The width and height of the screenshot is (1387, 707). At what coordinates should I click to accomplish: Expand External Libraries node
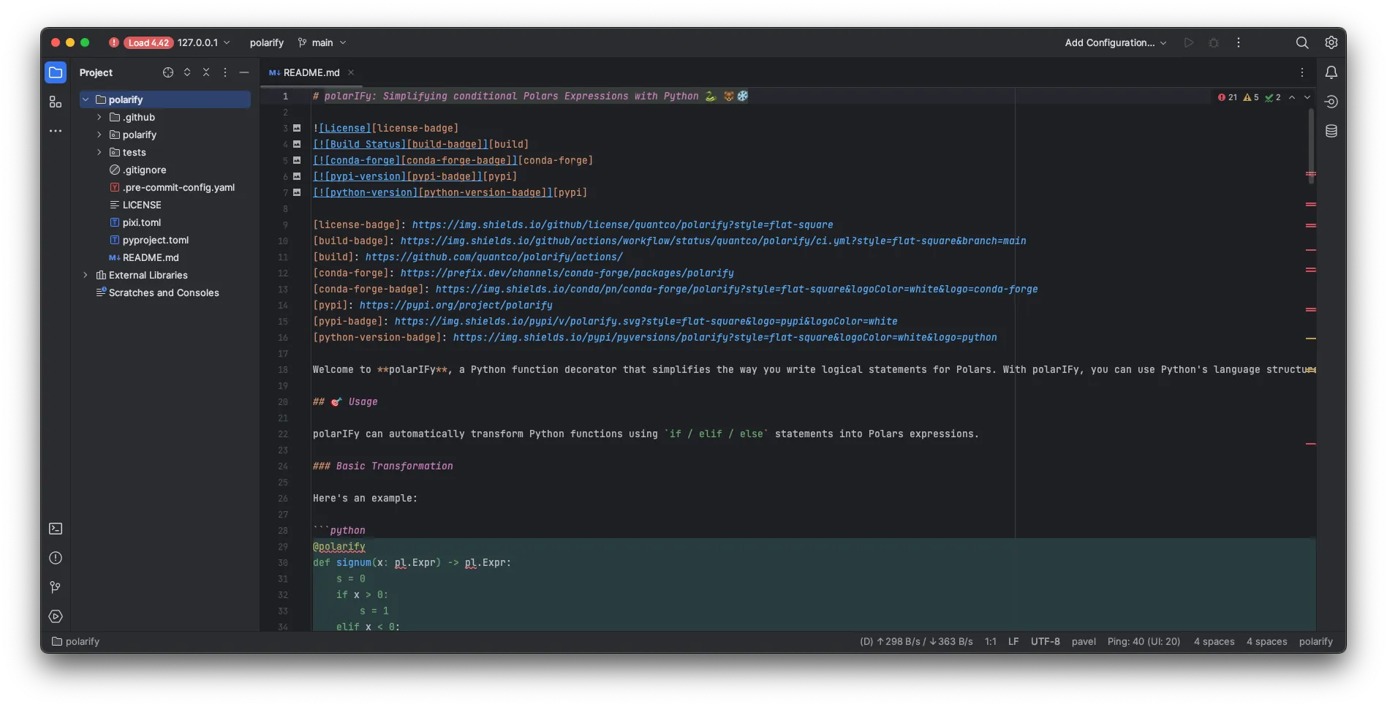pos(86,275)
